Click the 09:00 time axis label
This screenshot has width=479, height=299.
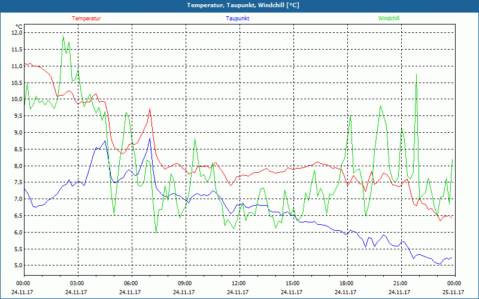click(184, 283)
